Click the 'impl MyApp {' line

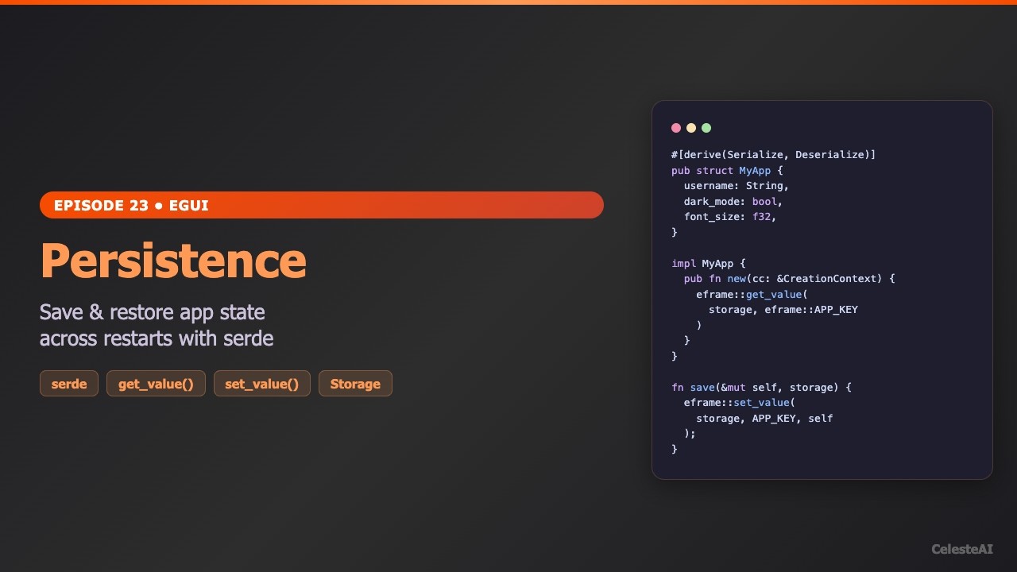pyautogui.click(x=709, y=264)
